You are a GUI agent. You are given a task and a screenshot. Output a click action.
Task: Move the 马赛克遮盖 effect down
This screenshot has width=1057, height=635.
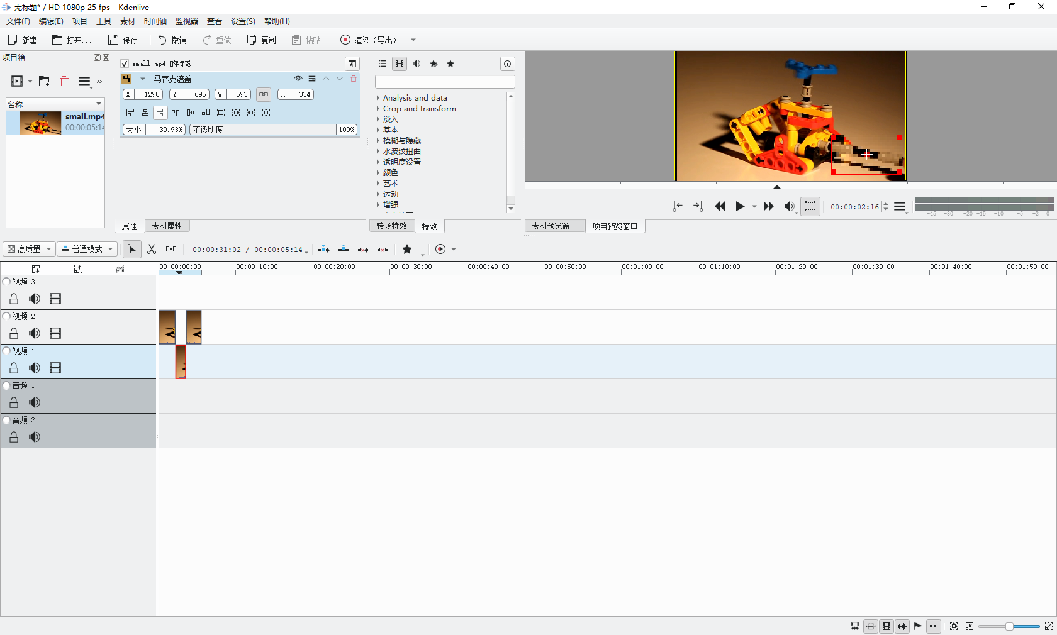340,79
